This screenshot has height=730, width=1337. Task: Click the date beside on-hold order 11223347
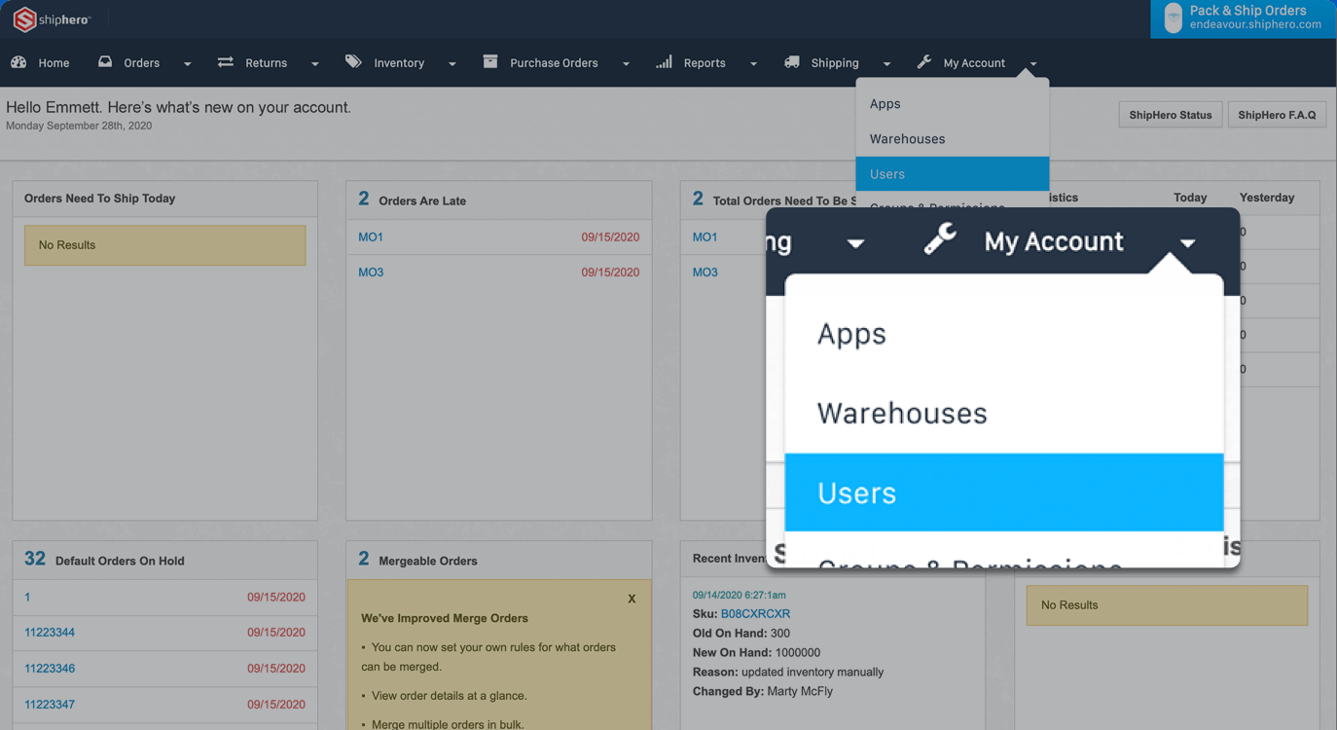(276, 705)
